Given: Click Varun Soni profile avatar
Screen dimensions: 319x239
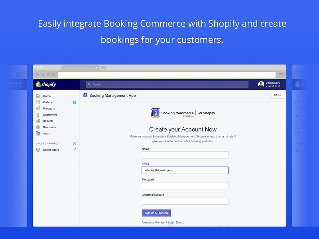Looking at the screenshot, I should 261,84.
